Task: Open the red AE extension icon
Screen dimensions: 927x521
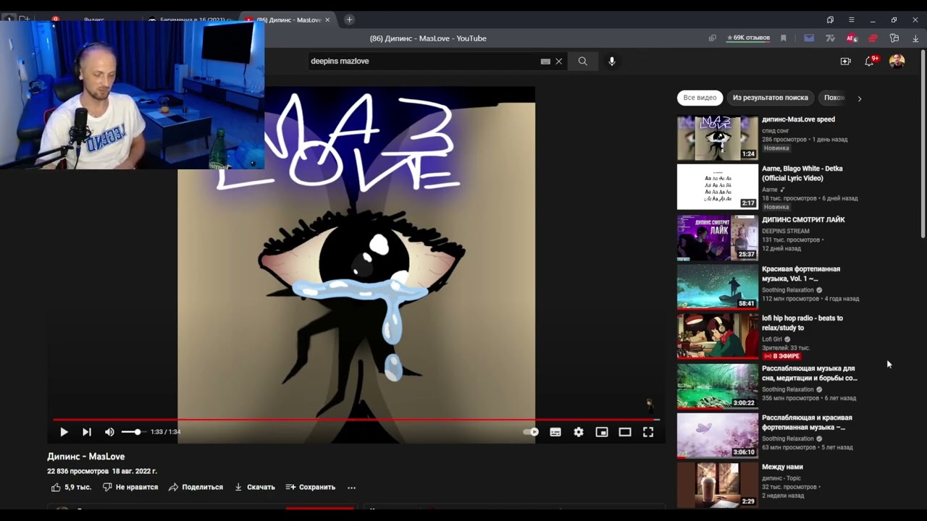Action: tap(852, 38)
